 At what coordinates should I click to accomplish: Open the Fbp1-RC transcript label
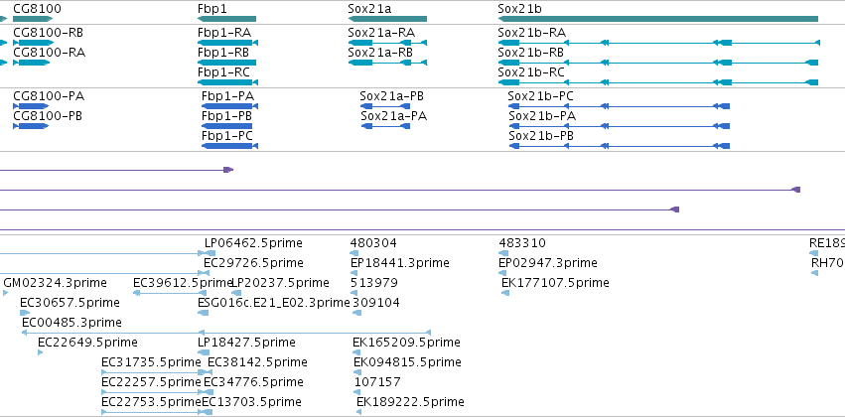click(223, 72)
